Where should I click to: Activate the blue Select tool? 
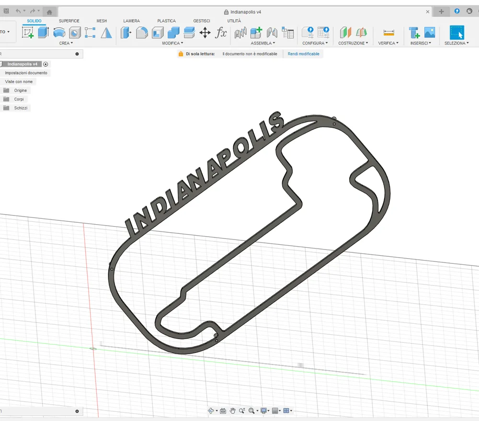point(456,33)
